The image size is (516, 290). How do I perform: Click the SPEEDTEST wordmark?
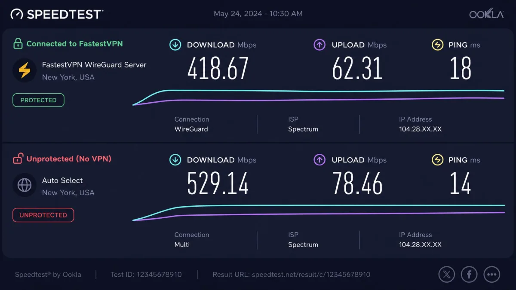point(64,14)
